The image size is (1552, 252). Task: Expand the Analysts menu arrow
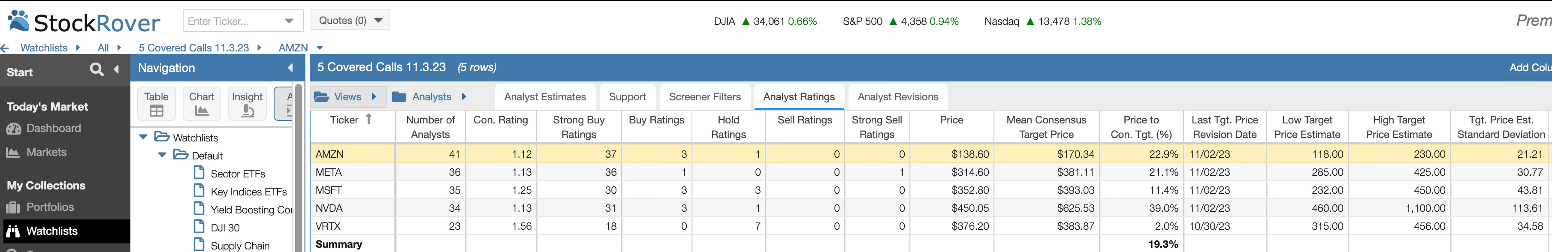tap(464, 97)
